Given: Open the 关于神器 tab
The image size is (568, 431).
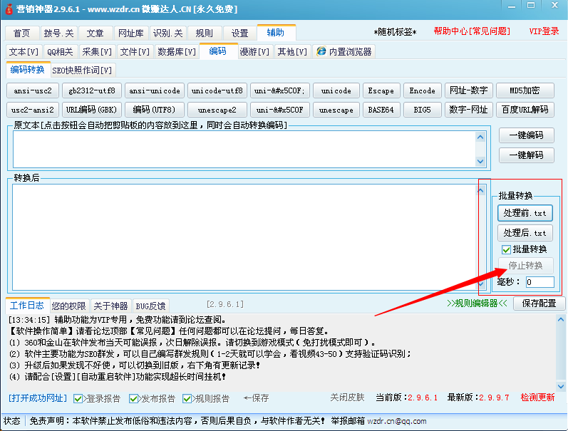Looking at the screenshot, I should tap(110, 306).
